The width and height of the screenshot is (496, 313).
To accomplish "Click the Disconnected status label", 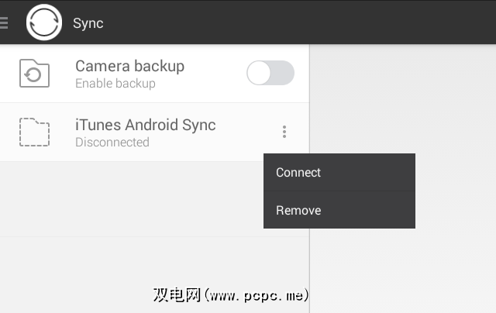I will point(112,143).
